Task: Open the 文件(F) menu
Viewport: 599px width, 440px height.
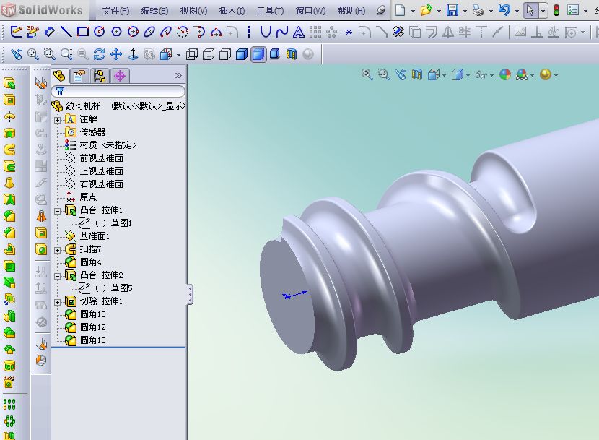Action: tap(115, 11)
